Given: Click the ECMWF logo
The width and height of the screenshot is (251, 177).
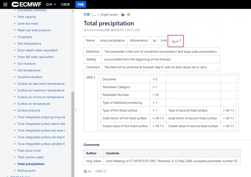Looking at the screenshot, I should click(x=26, y=4).
